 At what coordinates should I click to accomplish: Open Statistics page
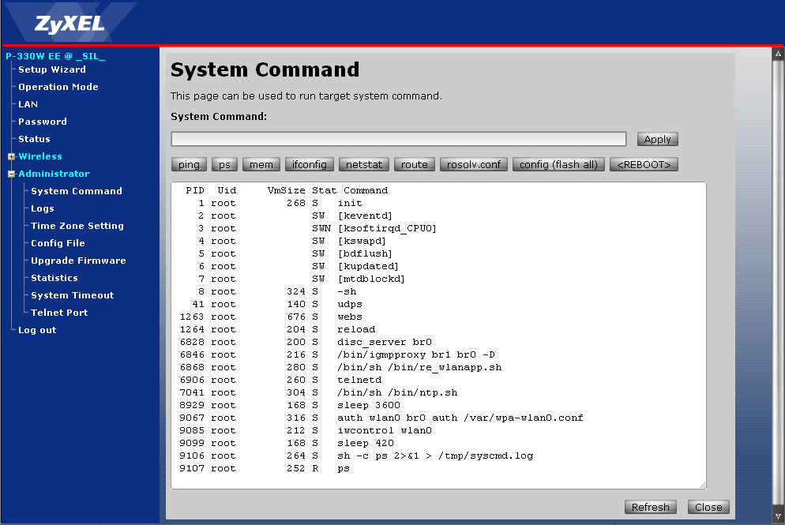[x=54, y=278]
